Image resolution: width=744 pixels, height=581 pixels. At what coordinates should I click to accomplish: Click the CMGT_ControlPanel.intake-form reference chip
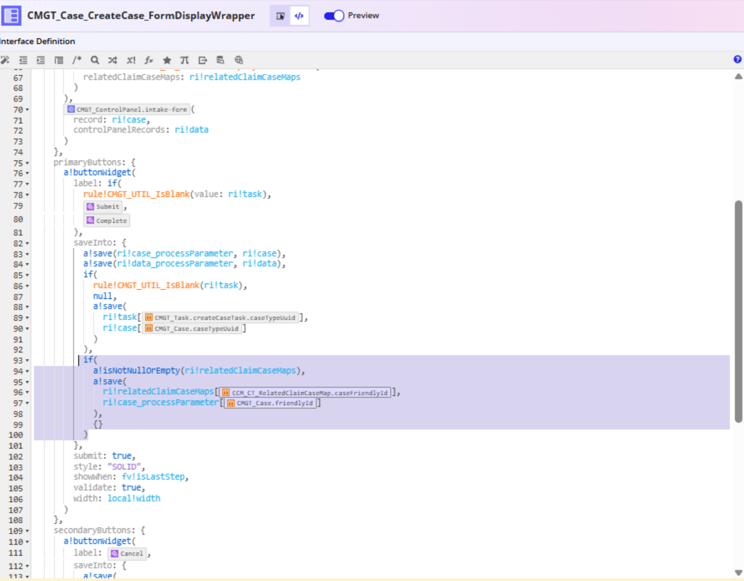coord(127,109)
